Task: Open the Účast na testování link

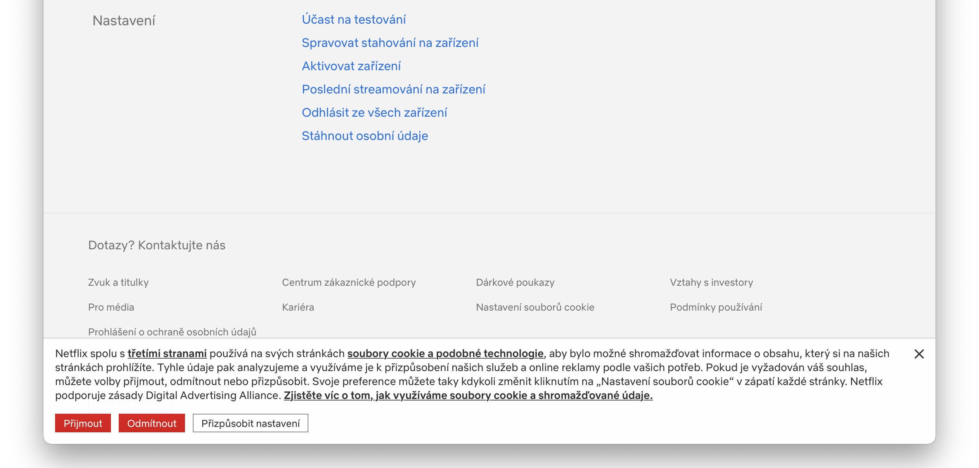Action: click(x=354, y=19)
